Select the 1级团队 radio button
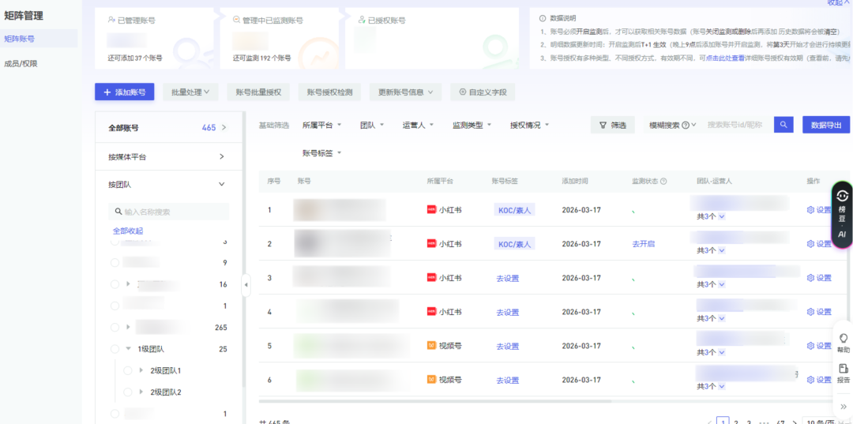The image size is (853, 424). coord(115,349)
